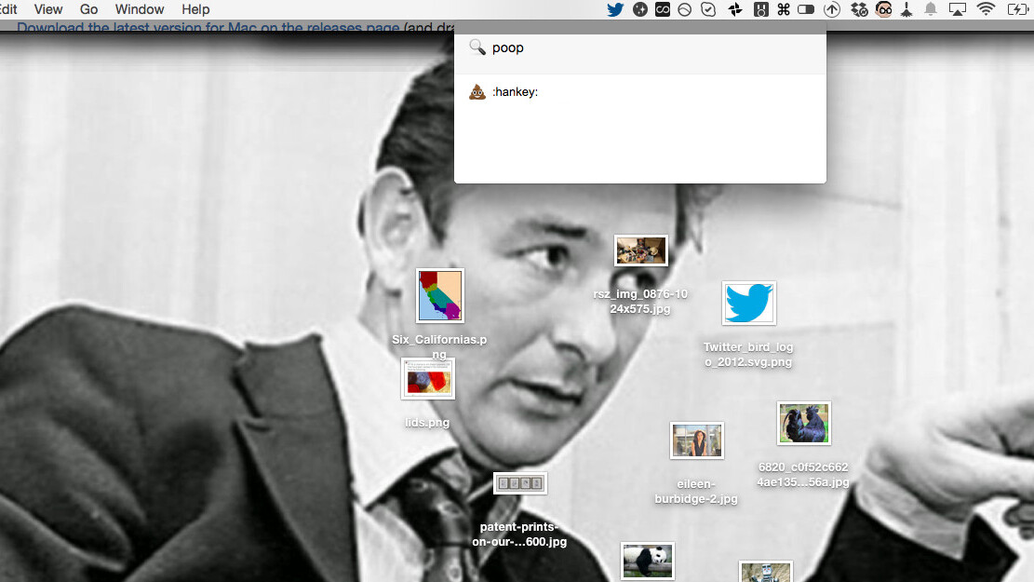Open the Go menu
1034x582 pixels.
(89, 9)
